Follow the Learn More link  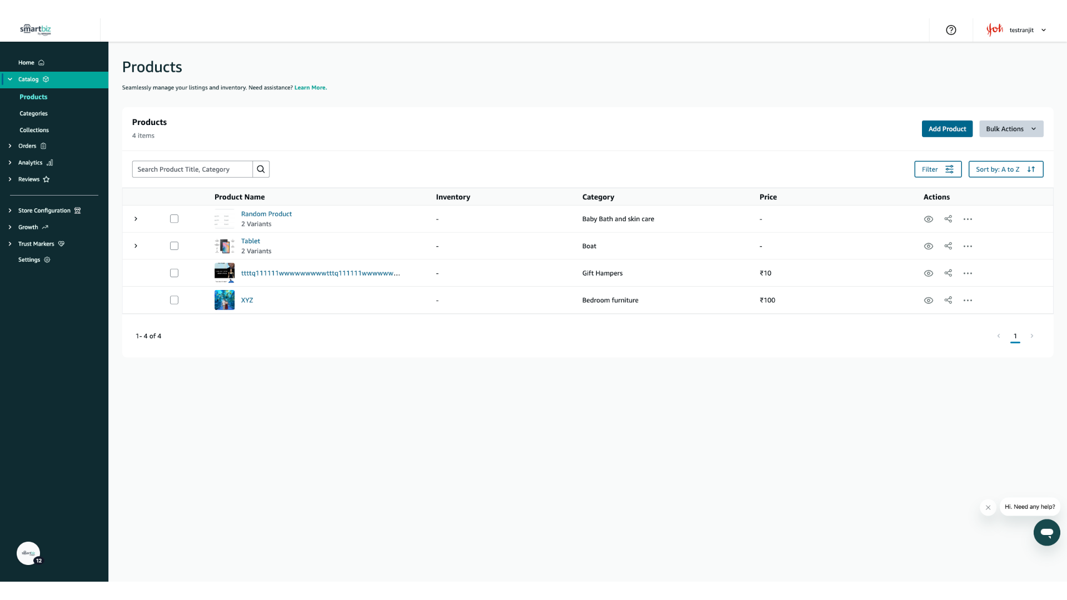pos(311,88)
